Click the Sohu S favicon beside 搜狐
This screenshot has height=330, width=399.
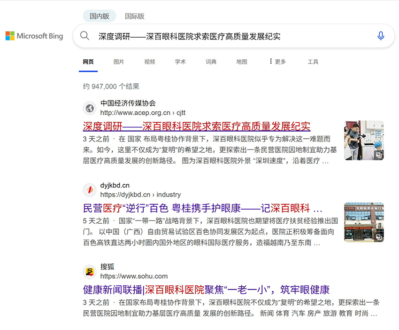(x=90, y=272)
